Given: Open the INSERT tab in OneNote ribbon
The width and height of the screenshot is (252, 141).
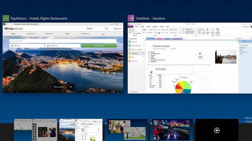Looking at the screenshot, I should click(142, 27).
